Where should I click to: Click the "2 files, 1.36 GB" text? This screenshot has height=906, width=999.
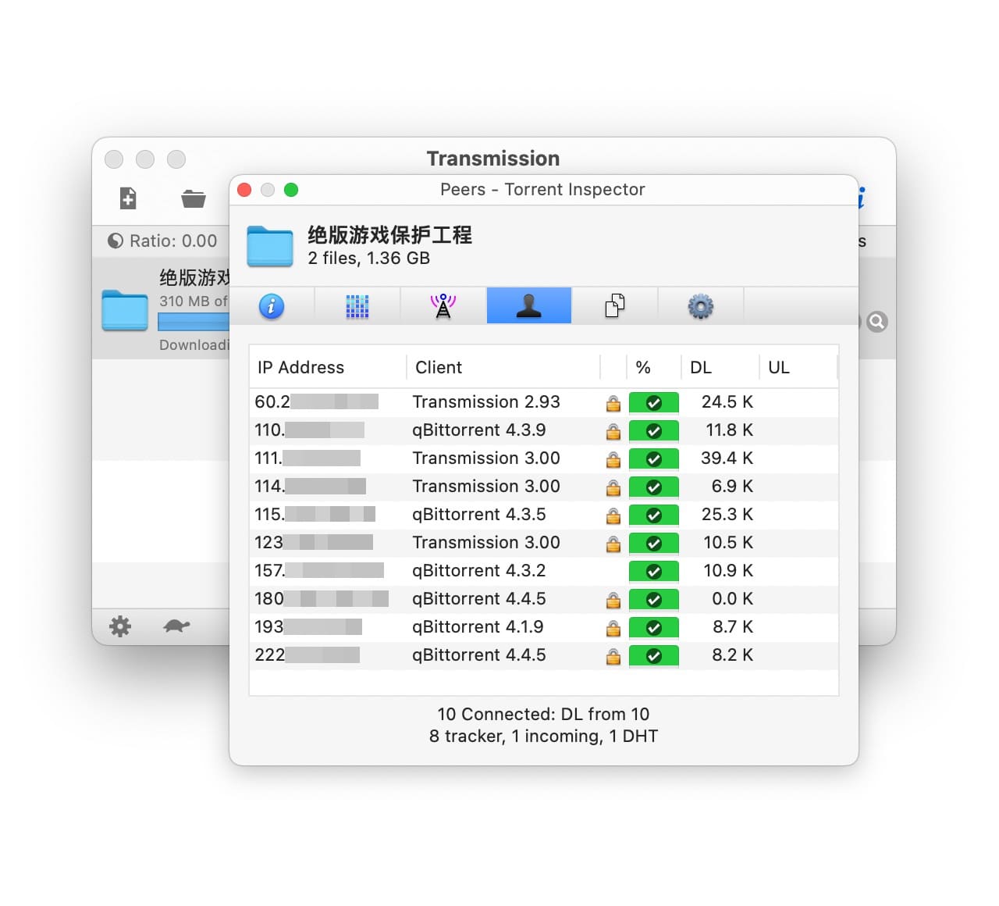click(368, 258)
